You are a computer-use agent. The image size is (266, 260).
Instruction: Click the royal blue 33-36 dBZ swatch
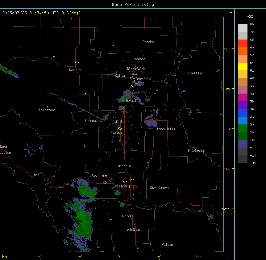[x=243, y=113]
